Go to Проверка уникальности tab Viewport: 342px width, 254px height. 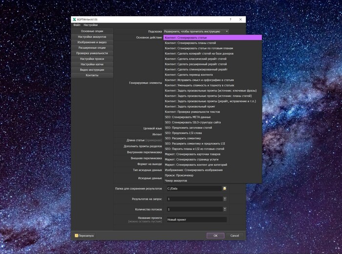coord(92,53)
